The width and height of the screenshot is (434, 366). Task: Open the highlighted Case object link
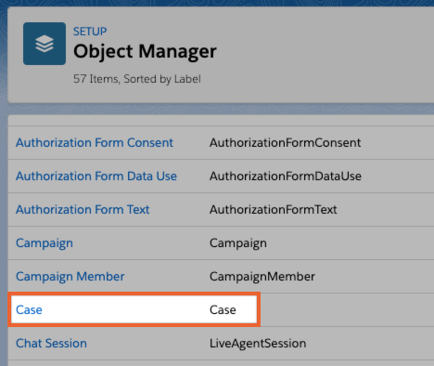coord(29,310)
